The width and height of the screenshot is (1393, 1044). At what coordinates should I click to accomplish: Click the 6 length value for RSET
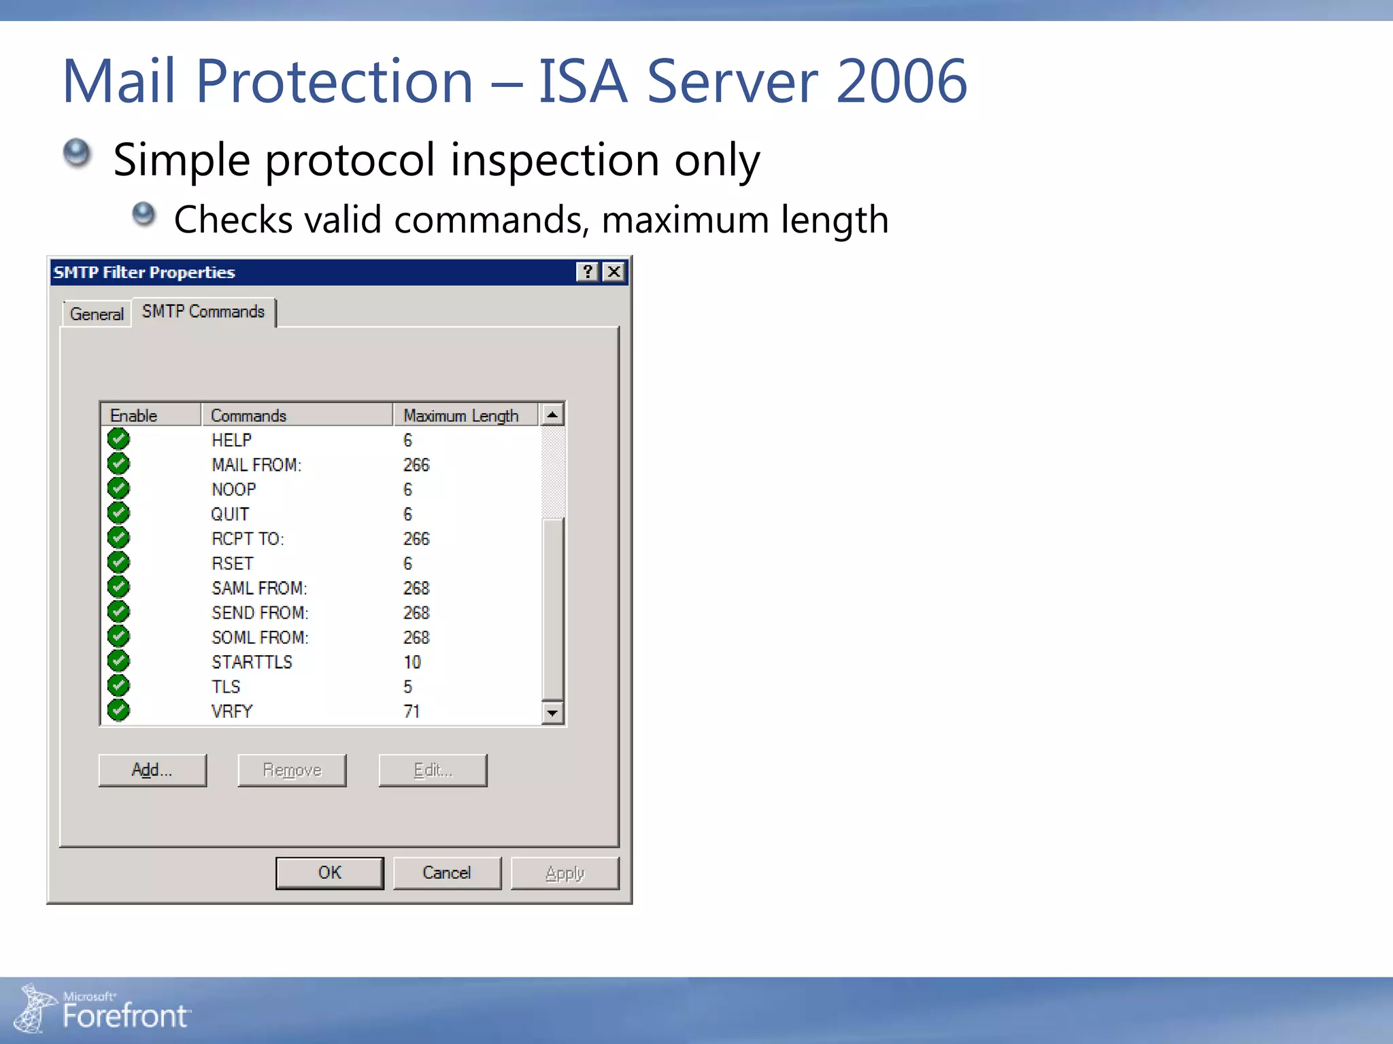click(x=407, y=563)
